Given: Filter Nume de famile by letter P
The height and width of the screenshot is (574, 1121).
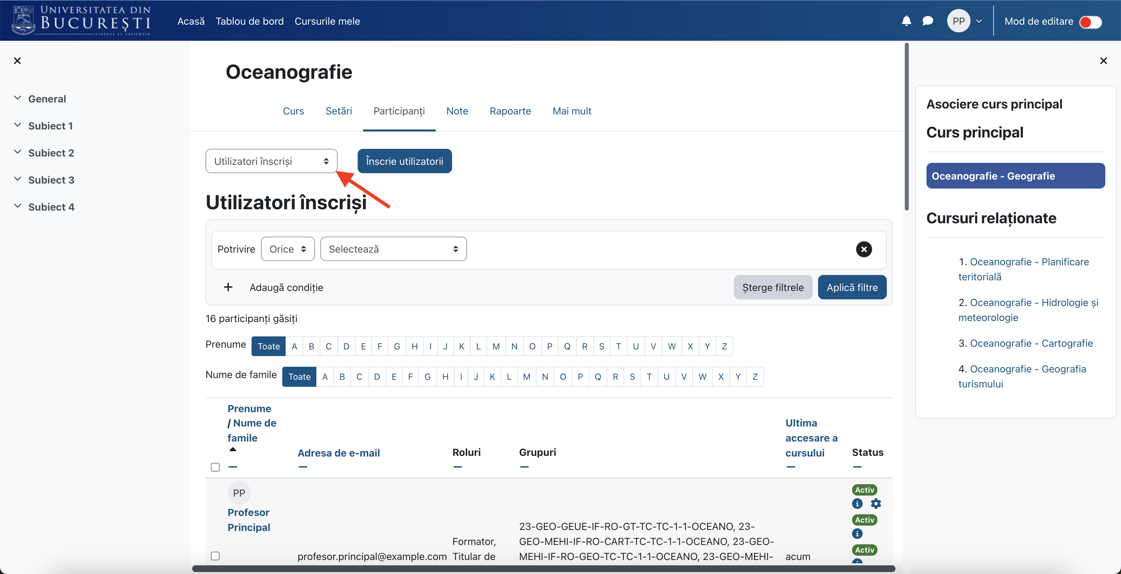Looking at the screenshot, I should click(x=580, y=376).
